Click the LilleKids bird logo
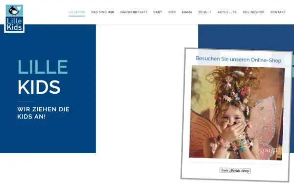Viewport: 294px width, 183px height. 14,19
